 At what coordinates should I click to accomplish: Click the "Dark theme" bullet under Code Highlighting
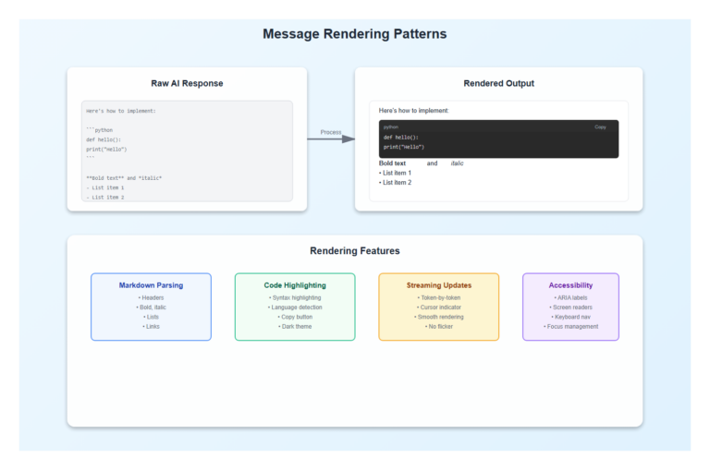click(295, 327)
